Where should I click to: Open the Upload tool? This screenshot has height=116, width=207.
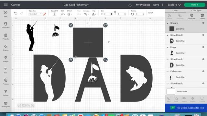tap(5, 93)
